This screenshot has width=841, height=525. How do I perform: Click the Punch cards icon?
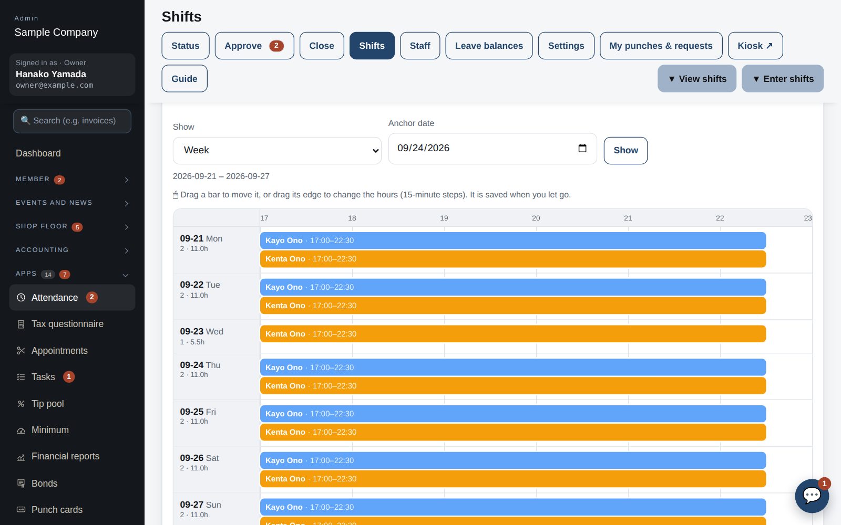(x=21, y=510)
